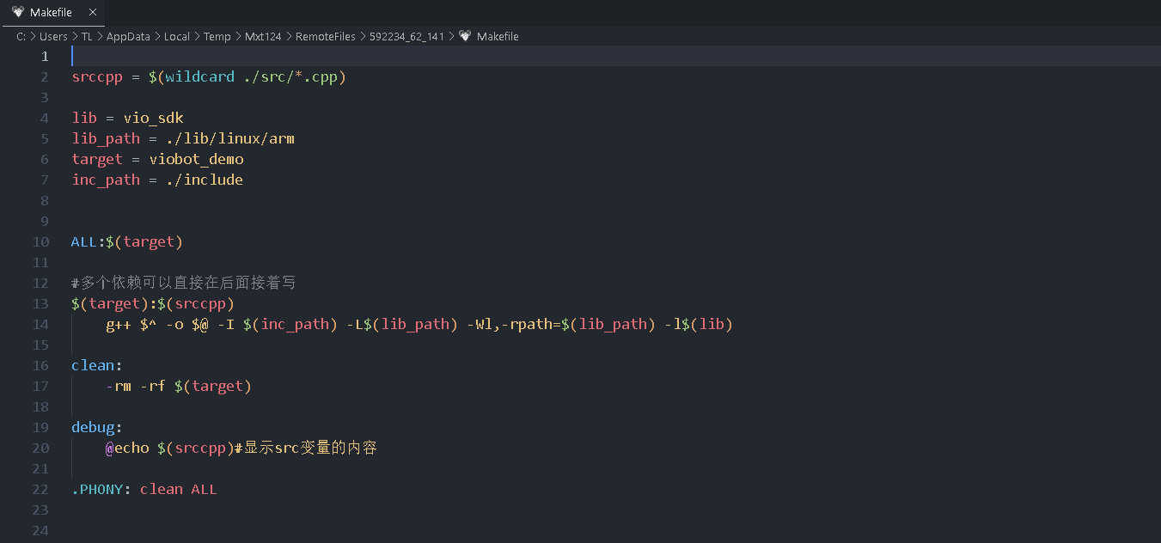Click the Makefile icon in breadcrumb
This screenshot has height=543, width=1161.
[x=465, y=37]
